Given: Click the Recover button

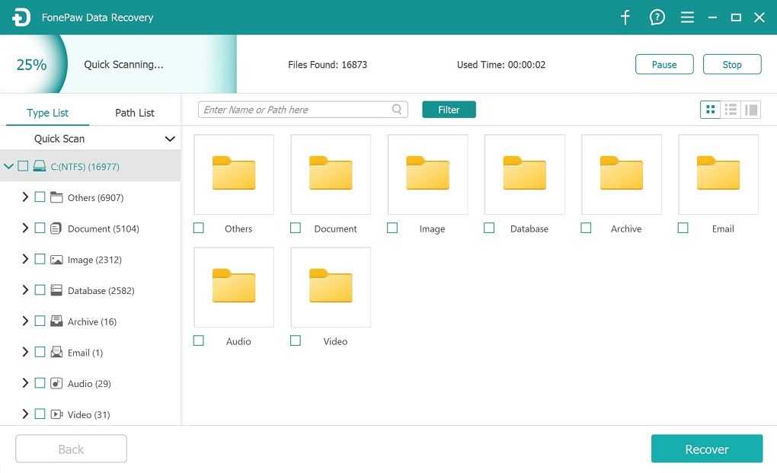Looking at the screenshot, I should 706,449.
